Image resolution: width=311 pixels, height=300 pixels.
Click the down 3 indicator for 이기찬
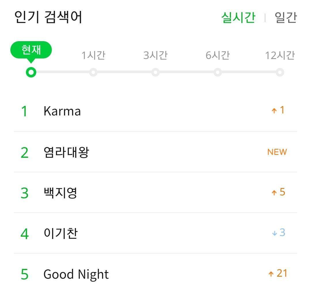coord(278,233)
